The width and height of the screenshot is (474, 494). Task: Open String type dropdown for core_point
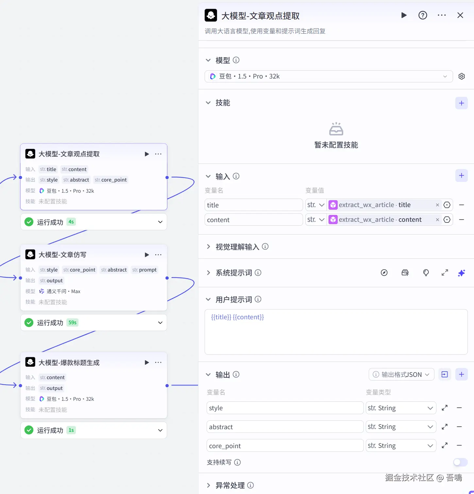[x=401, y=446]
